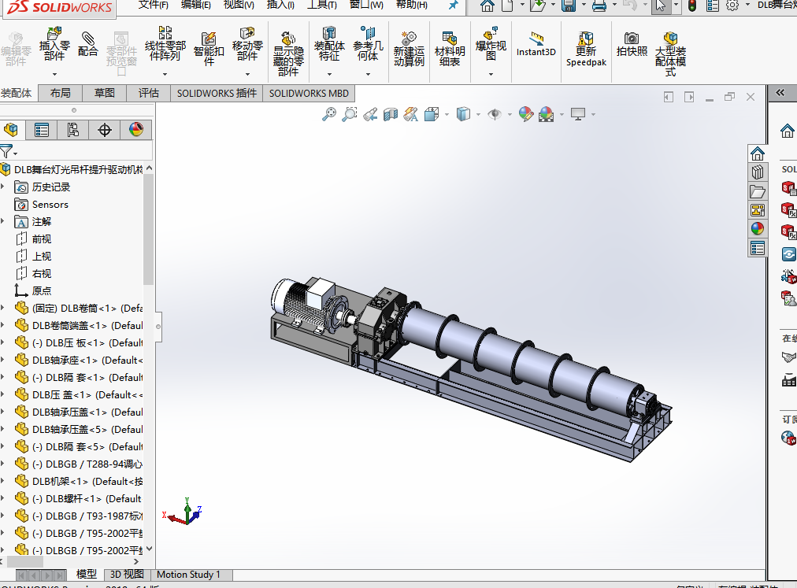Toggle 大型装配体模式 large assembly mode

click(x=670, y=54)
